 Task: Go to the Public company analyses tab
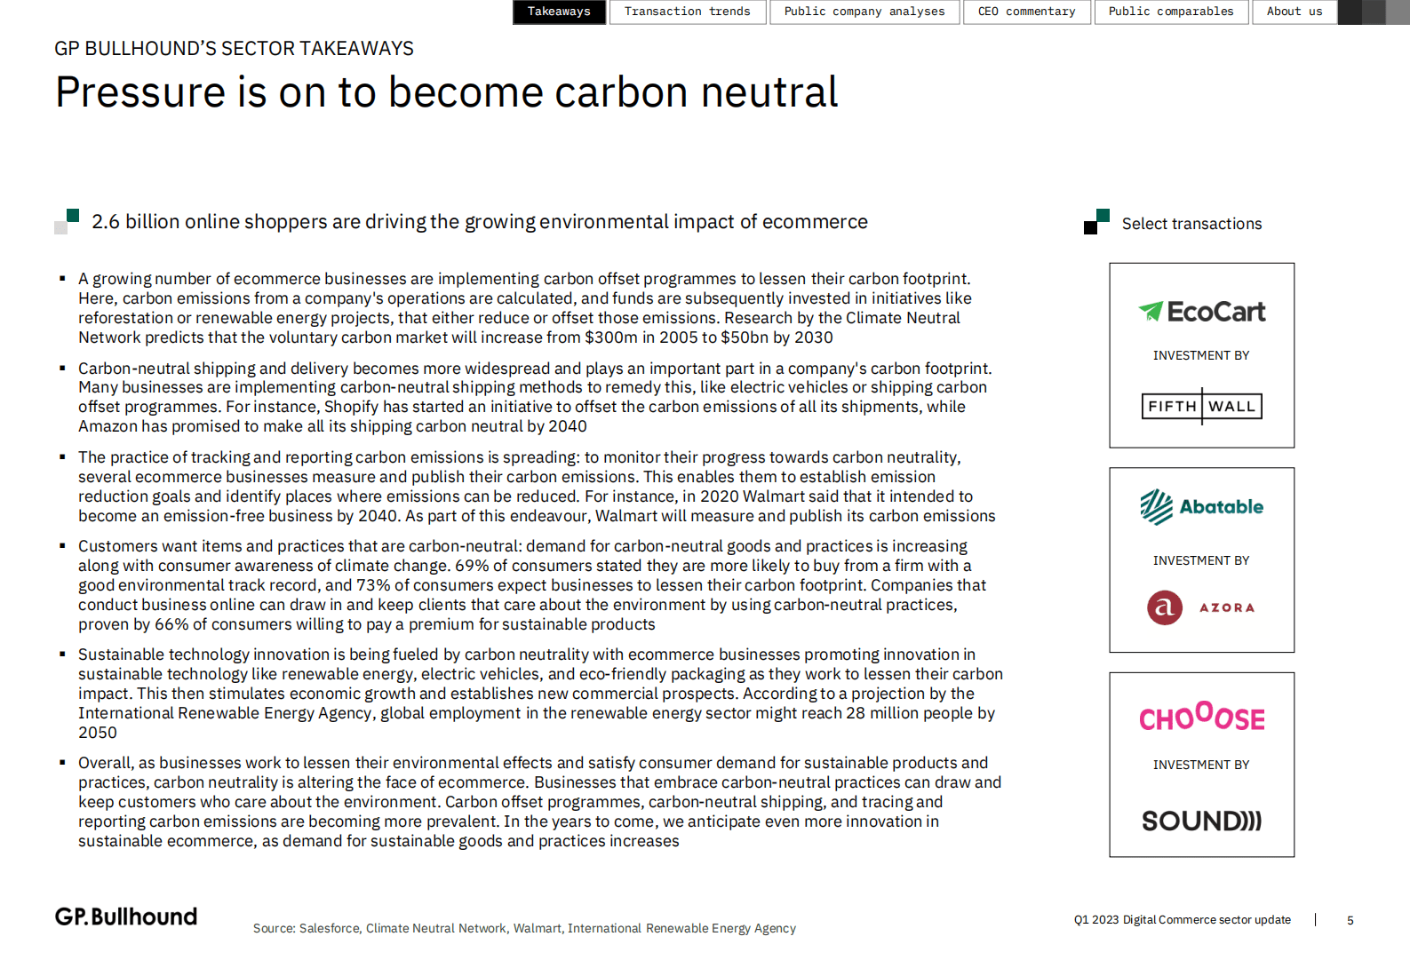click(x=864, y=12)
